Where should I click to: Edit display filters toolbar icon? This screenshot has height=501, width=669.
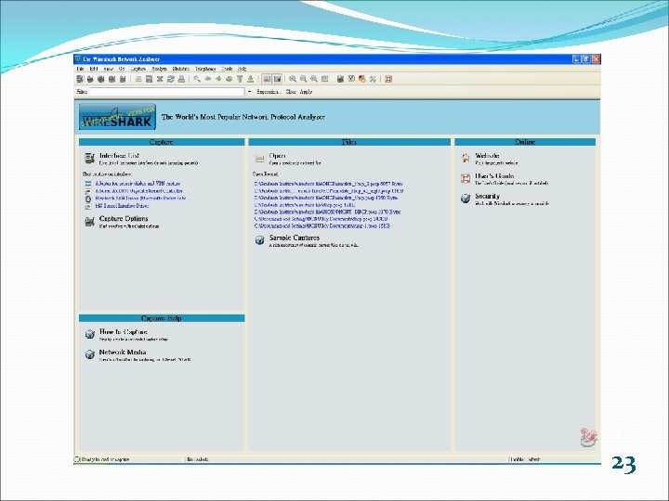point(351,79)
